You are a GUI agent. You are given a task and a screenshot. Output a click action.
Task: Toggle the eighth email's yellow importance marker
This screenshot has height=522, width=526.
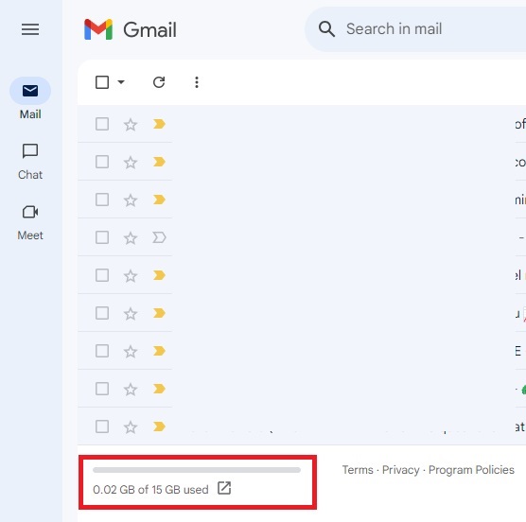tap(159, 389)
